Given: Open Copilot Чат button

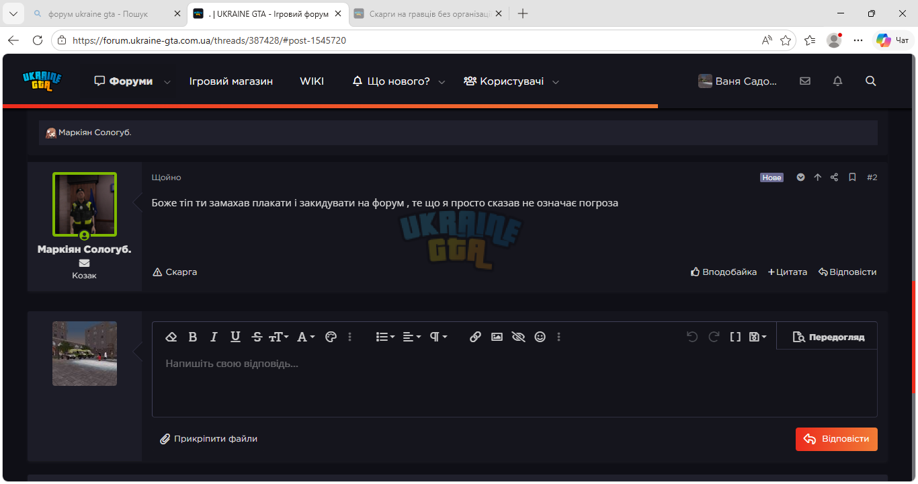Looking at the screenshot, I should click(x=893, y=40).
